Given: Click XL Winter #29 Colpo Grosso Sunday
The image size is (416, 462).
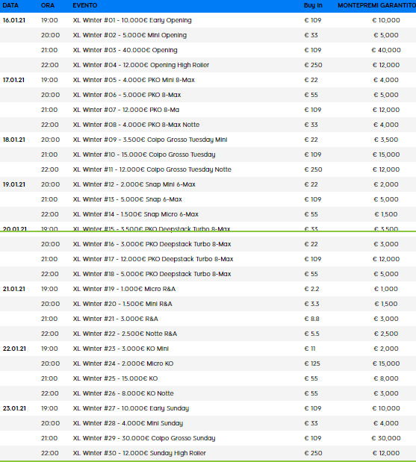Looking at the screenshot, I should tap(144, 438).
